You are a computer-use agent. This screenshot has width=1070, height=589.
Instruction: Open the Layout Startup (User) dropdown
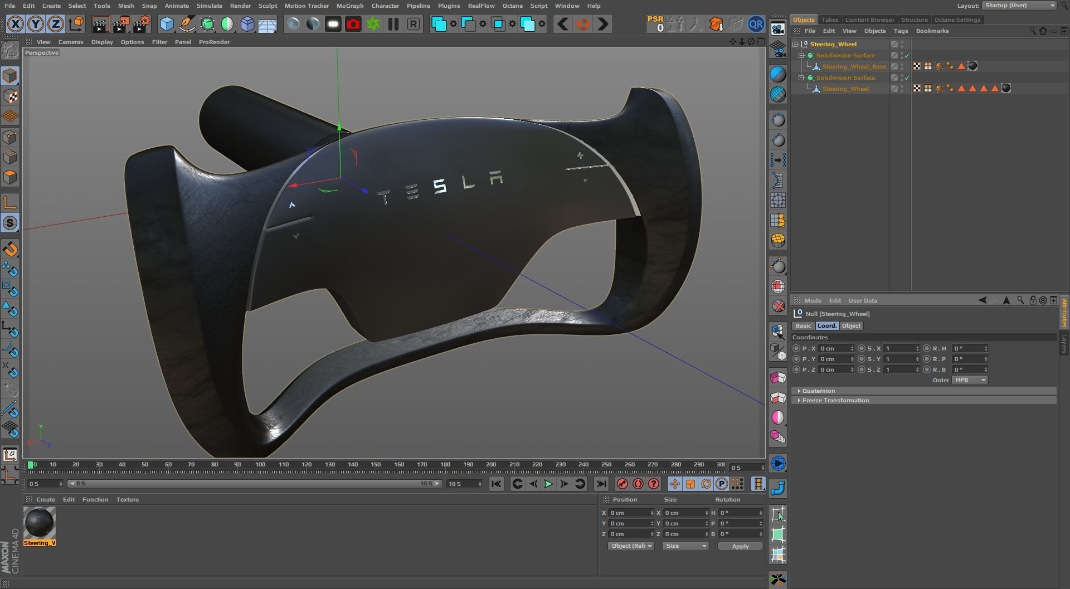1019,6
